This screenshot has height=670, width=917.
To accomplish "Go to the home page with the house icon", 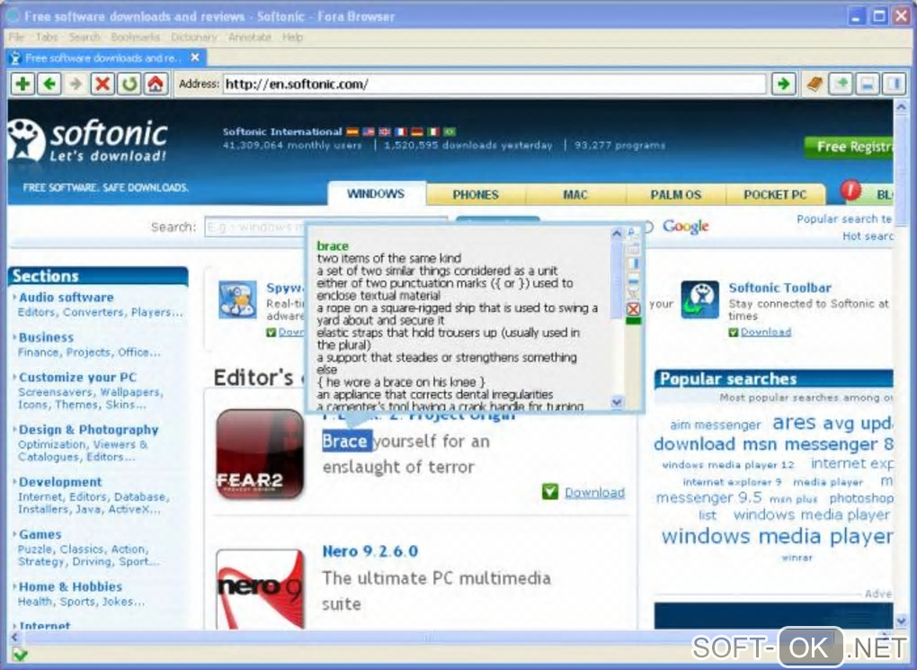I will [156, 85].
